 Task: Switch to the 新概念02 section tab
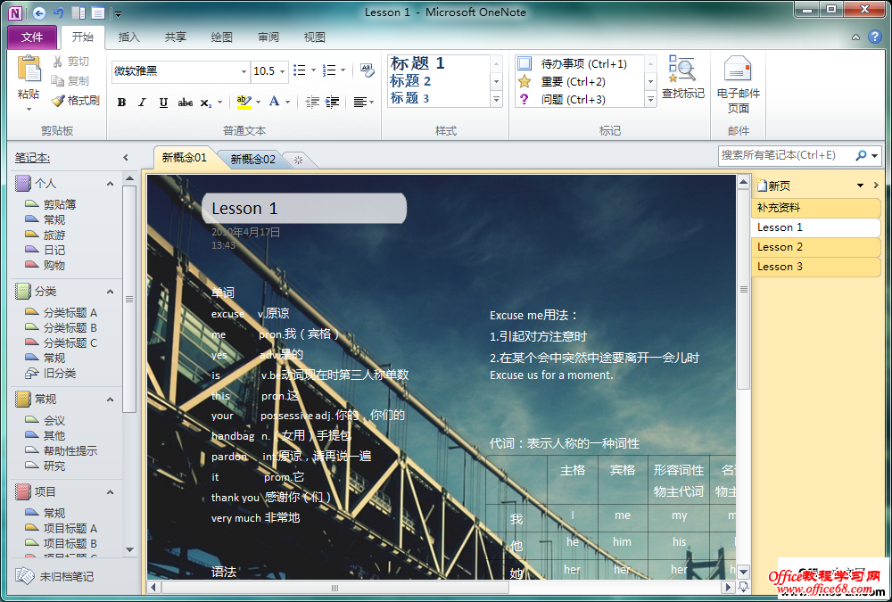[x=253, y=160]
